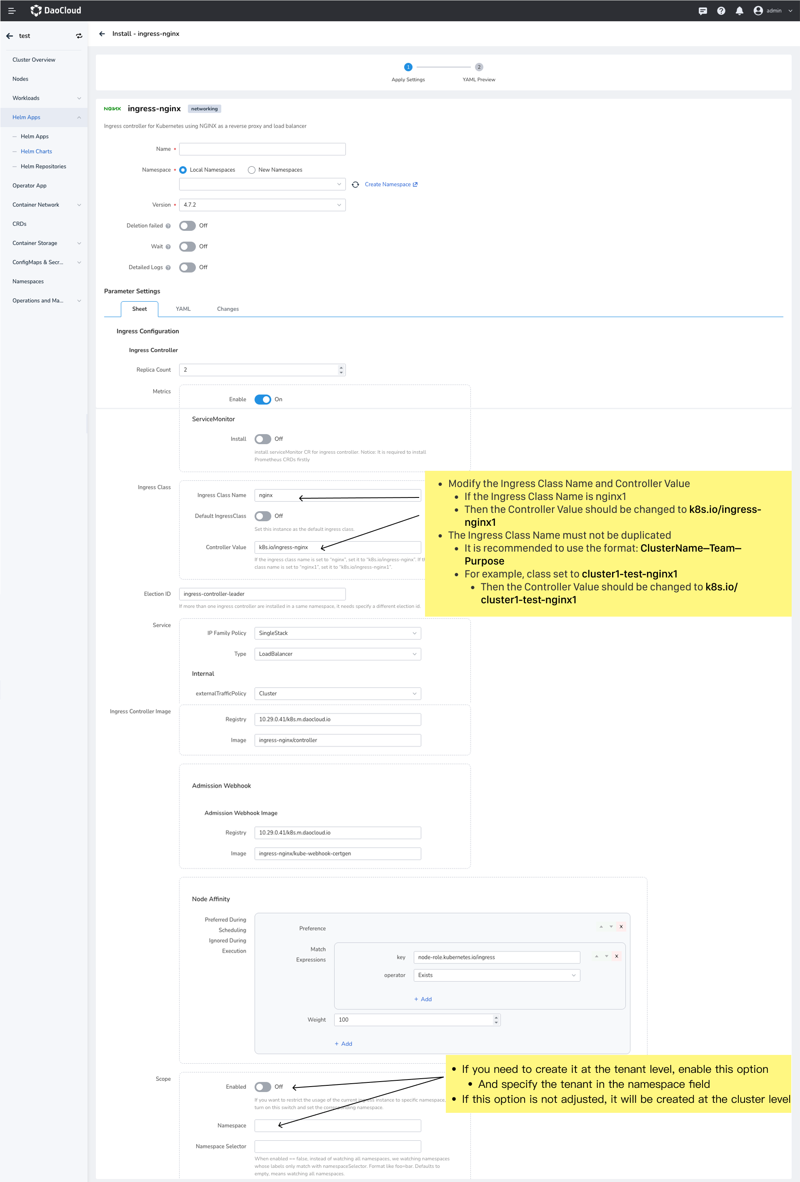Image resolution: width=800 pixels, height=1182 pixels.
Task: Remove the match expression with its X icon
Action: (616, 956)
